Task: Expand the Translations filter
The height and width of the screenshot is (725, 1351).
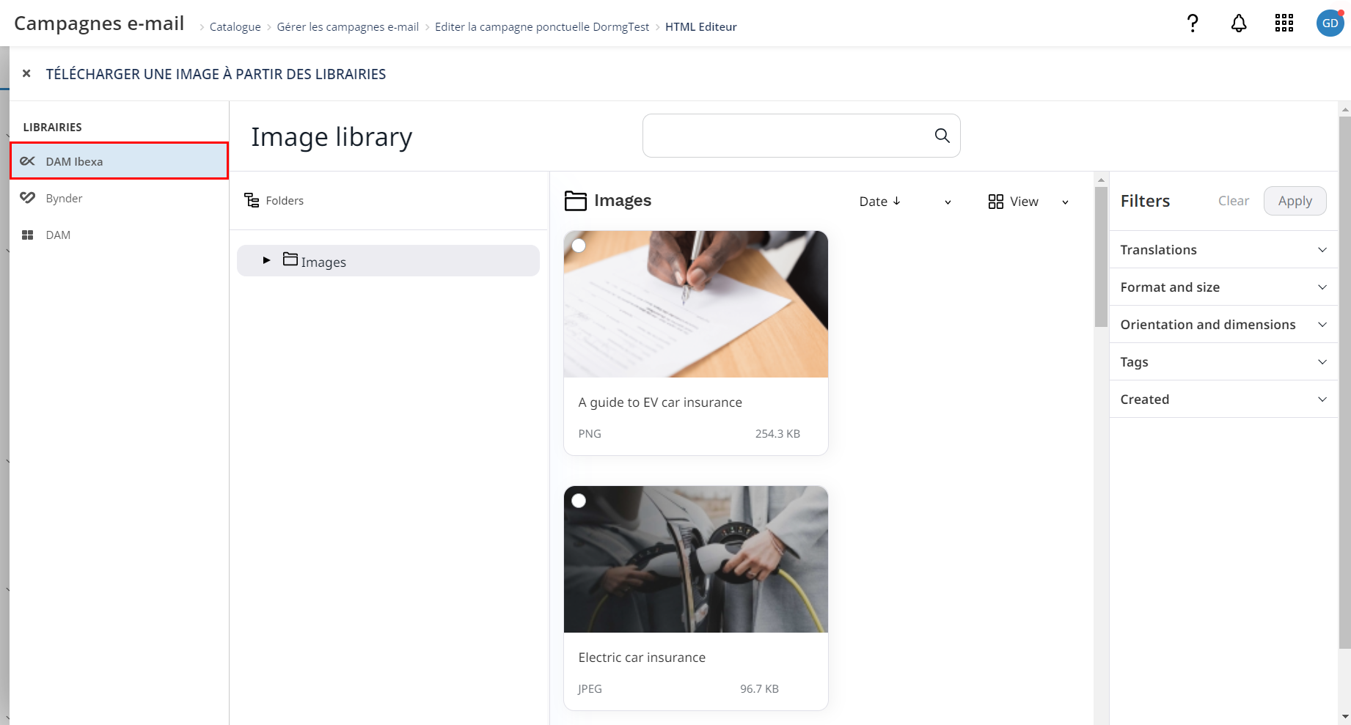Action: 1223,250
